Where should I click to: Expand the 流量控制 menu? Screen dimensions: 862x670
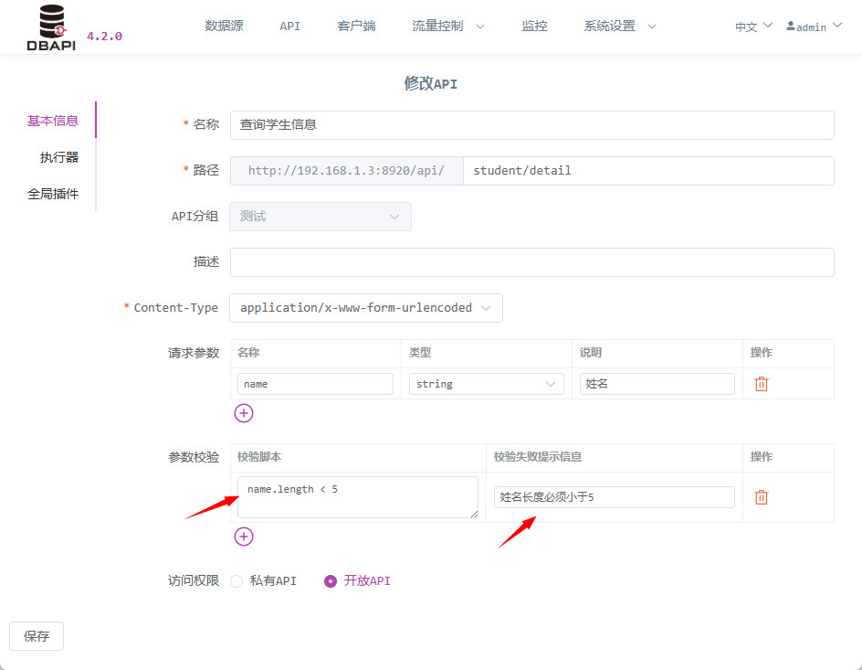pos(448,26)
